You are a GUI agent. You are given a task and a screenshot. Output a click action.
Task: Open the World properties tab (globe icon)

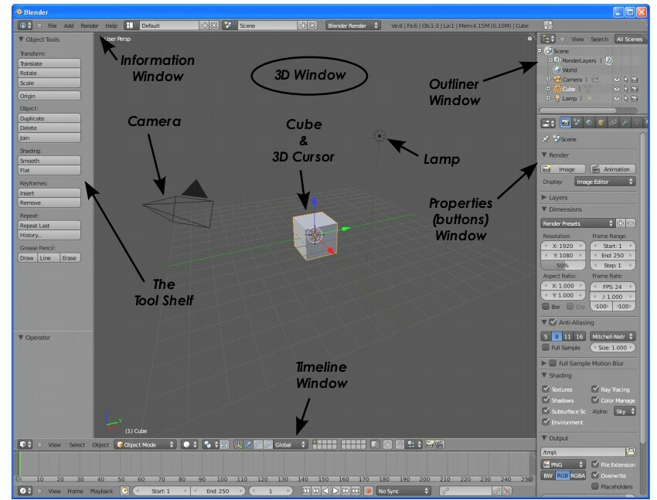[x=589, y=123]
